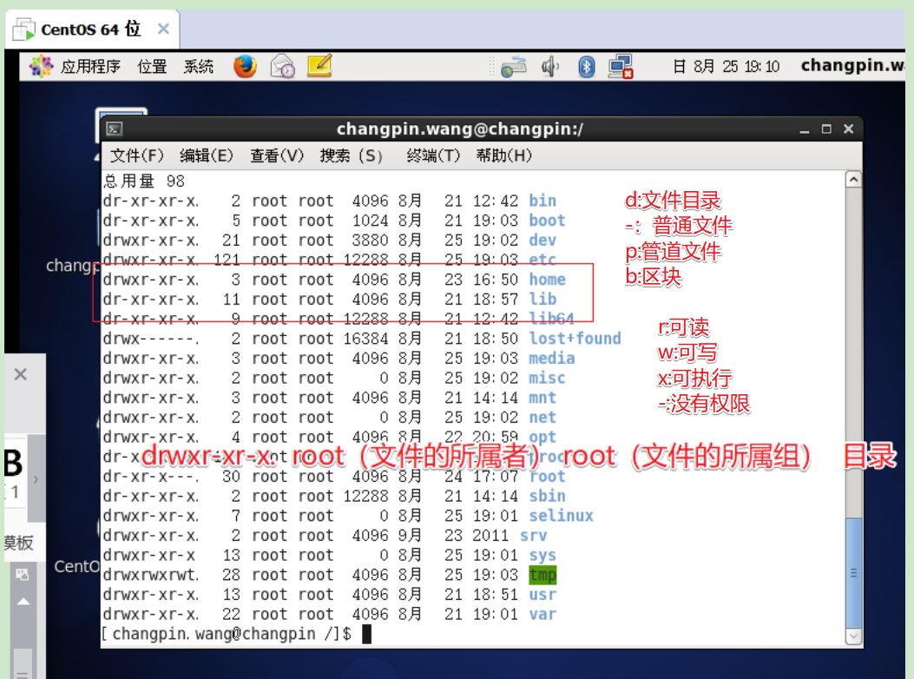The image size is (914, 679).
Task: Open the terminal 终端(T) menu
Action: (x=434, y=155)
